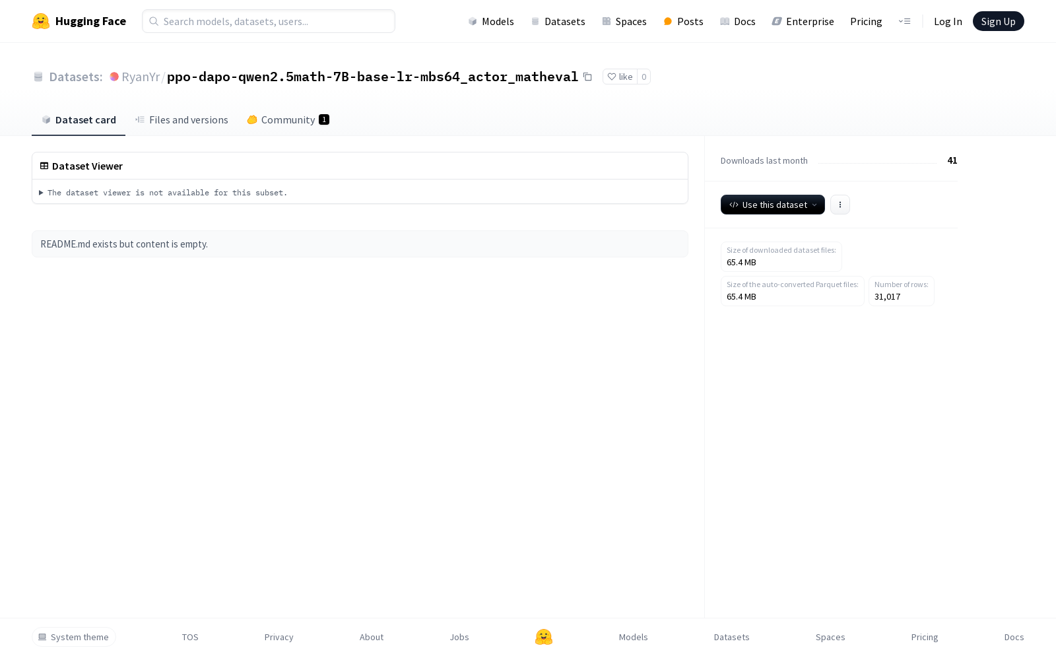
Task: Click auto-converted Parquet files size value
Action: pos(741,297)
